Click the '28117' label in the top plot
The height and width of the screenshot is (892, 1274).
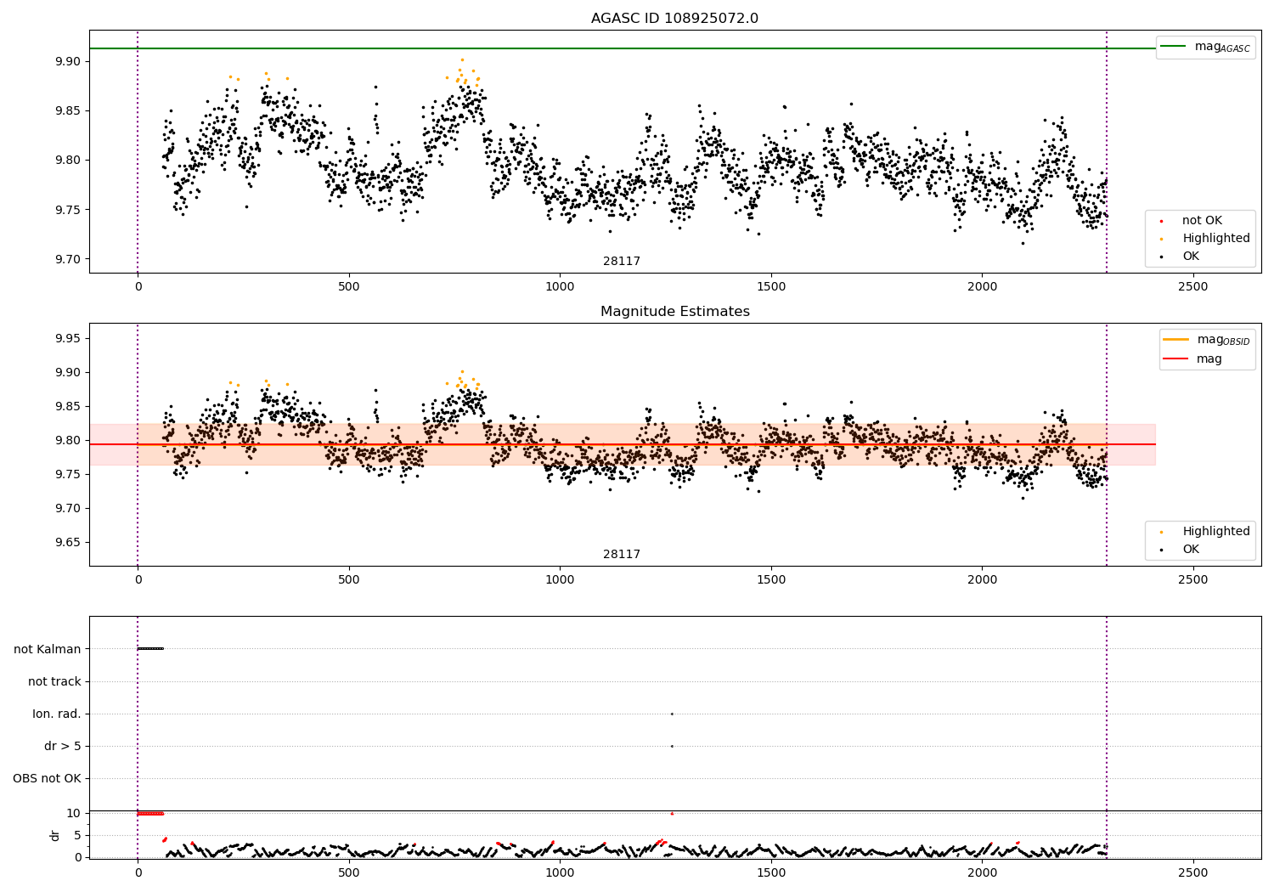point(622,262)
